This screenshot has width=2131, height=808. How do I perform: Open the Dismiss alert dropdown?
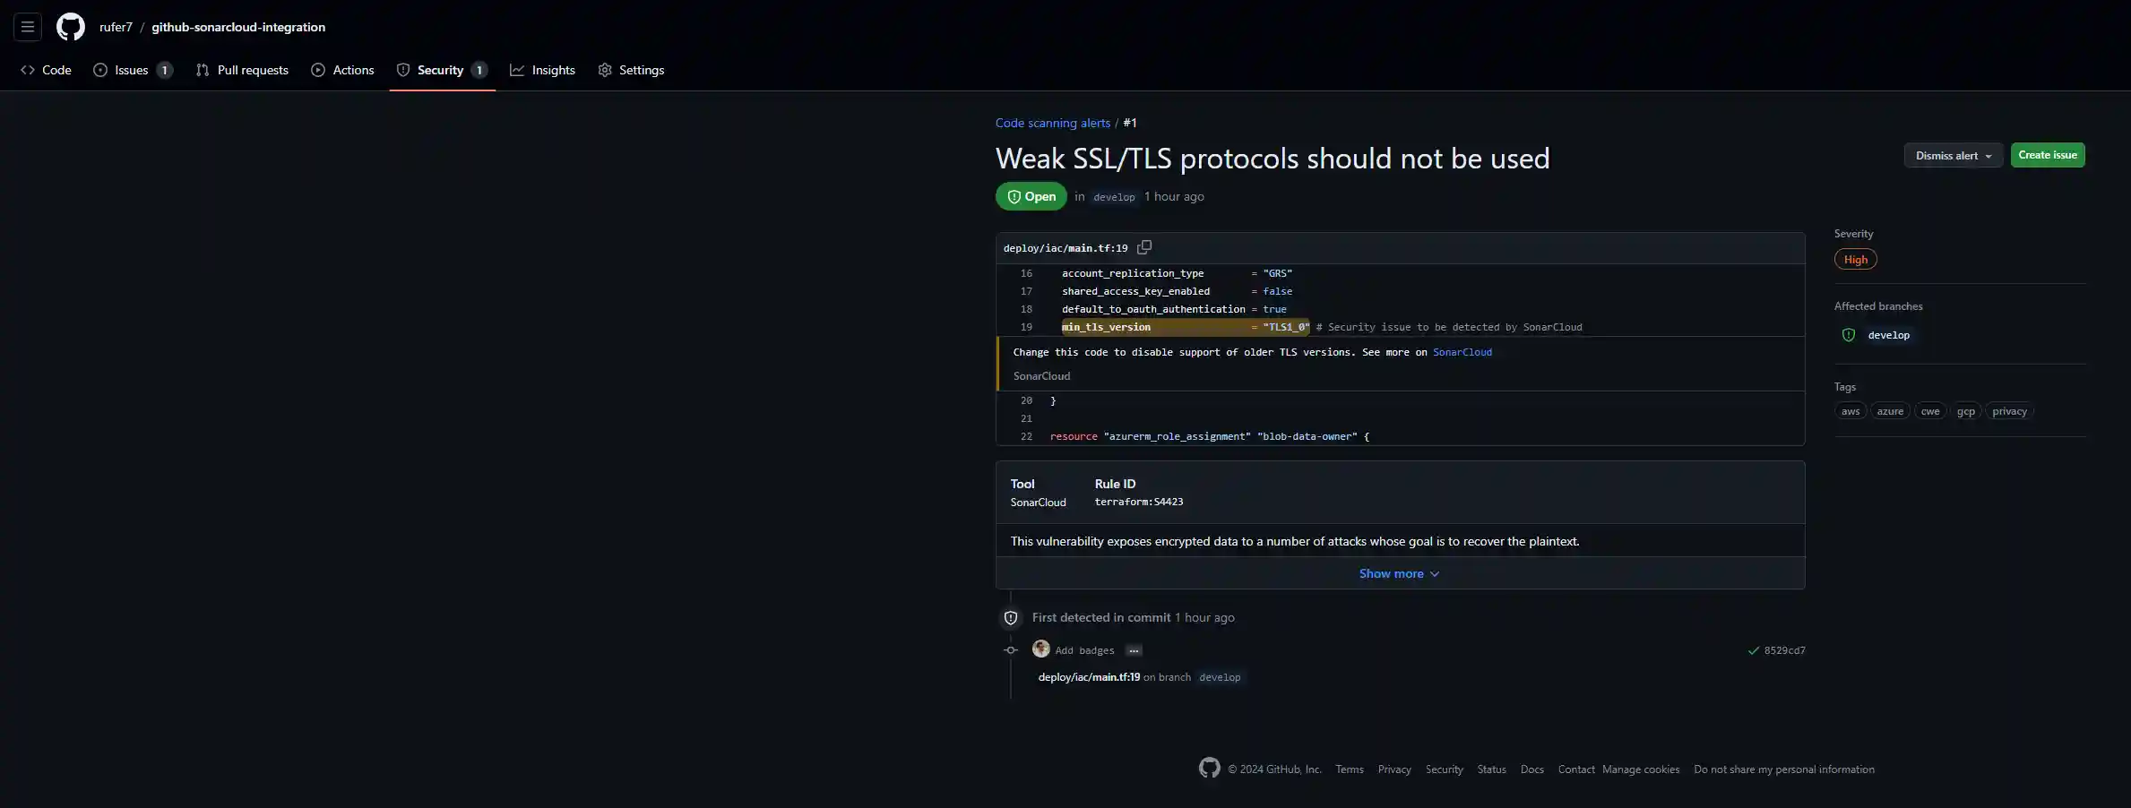coord(1953,156)
